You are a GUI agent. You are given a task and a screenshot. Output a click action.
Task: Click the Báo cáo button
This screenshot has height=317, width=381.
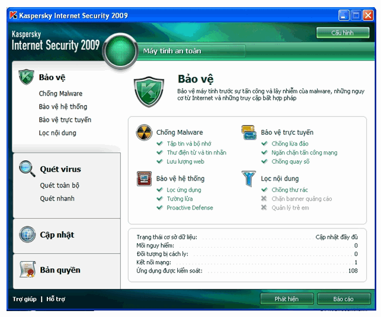point(343,299)
